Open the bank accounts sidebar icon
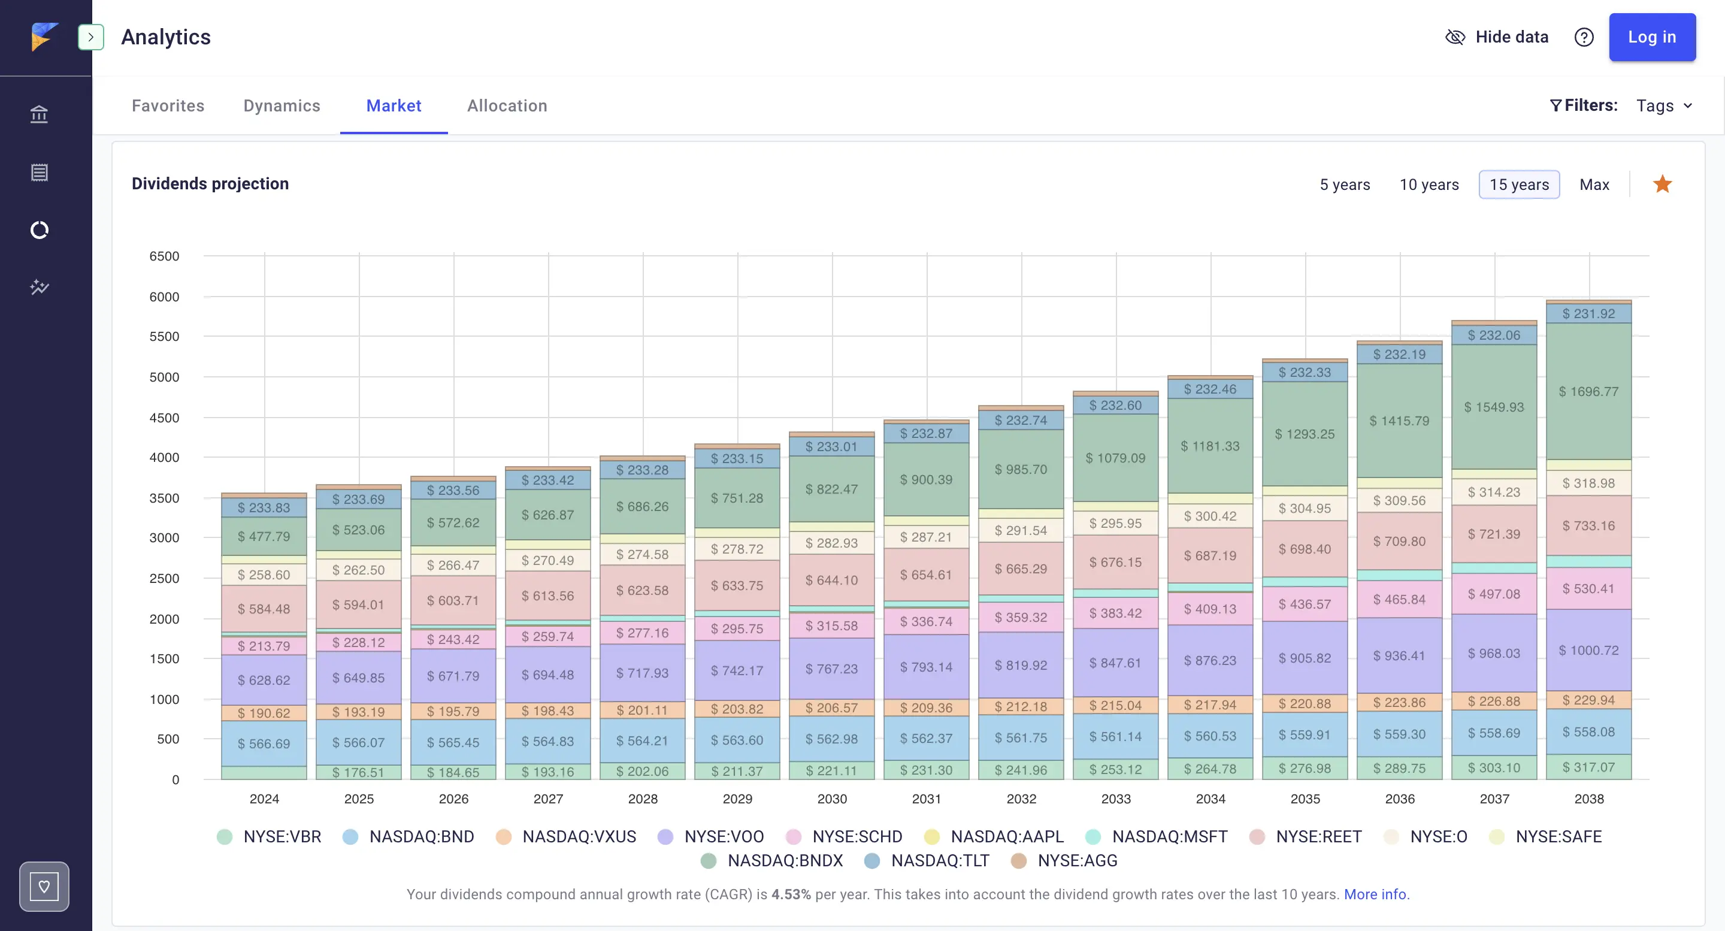The height and width of the screenshot is (931, 1725). pyautogui.click(x=40, y=114)
